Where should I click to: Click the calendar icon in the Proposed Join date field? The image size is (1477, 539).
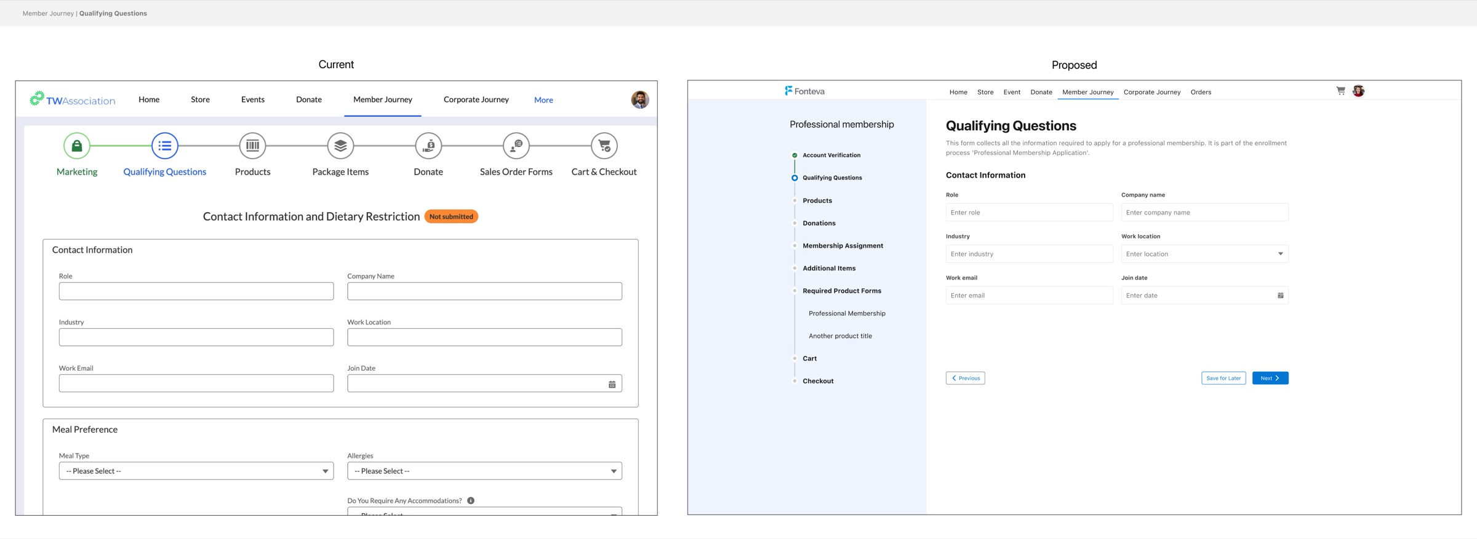[x=1281, y=296]
